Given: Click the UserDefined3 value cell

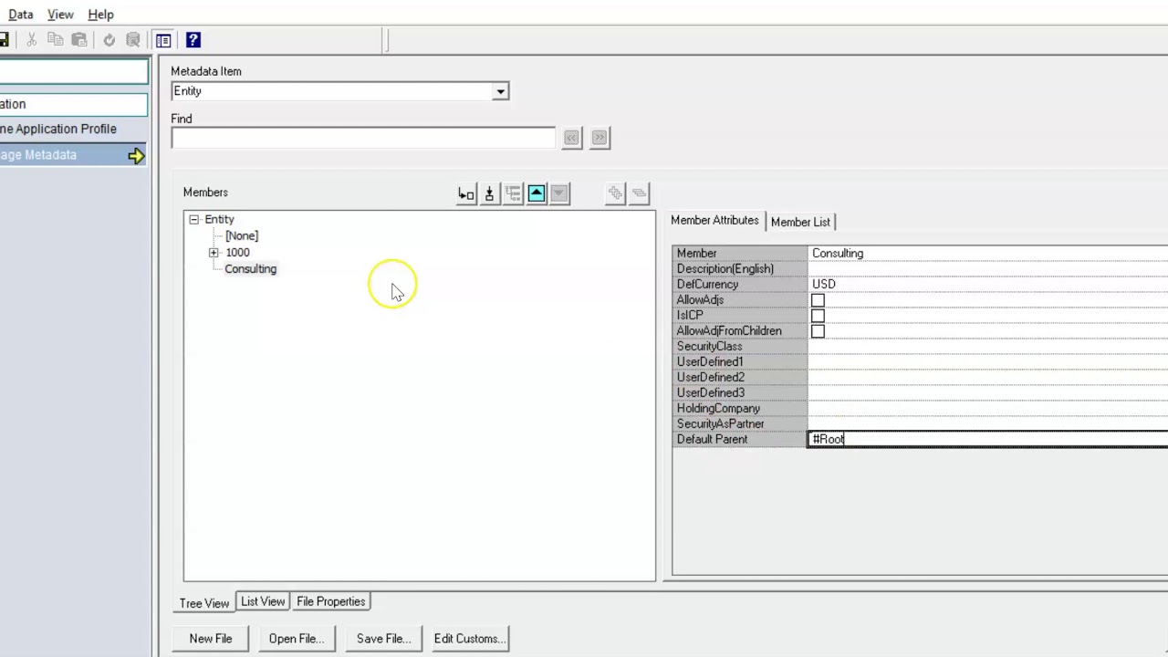Looking at the screenshot, I should pyautogui.click(x=988, y=393).
